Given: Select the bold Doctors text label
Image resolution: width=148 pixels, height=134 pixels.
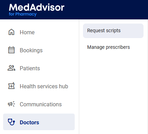Looking at the screenshot, I should 29,122.
